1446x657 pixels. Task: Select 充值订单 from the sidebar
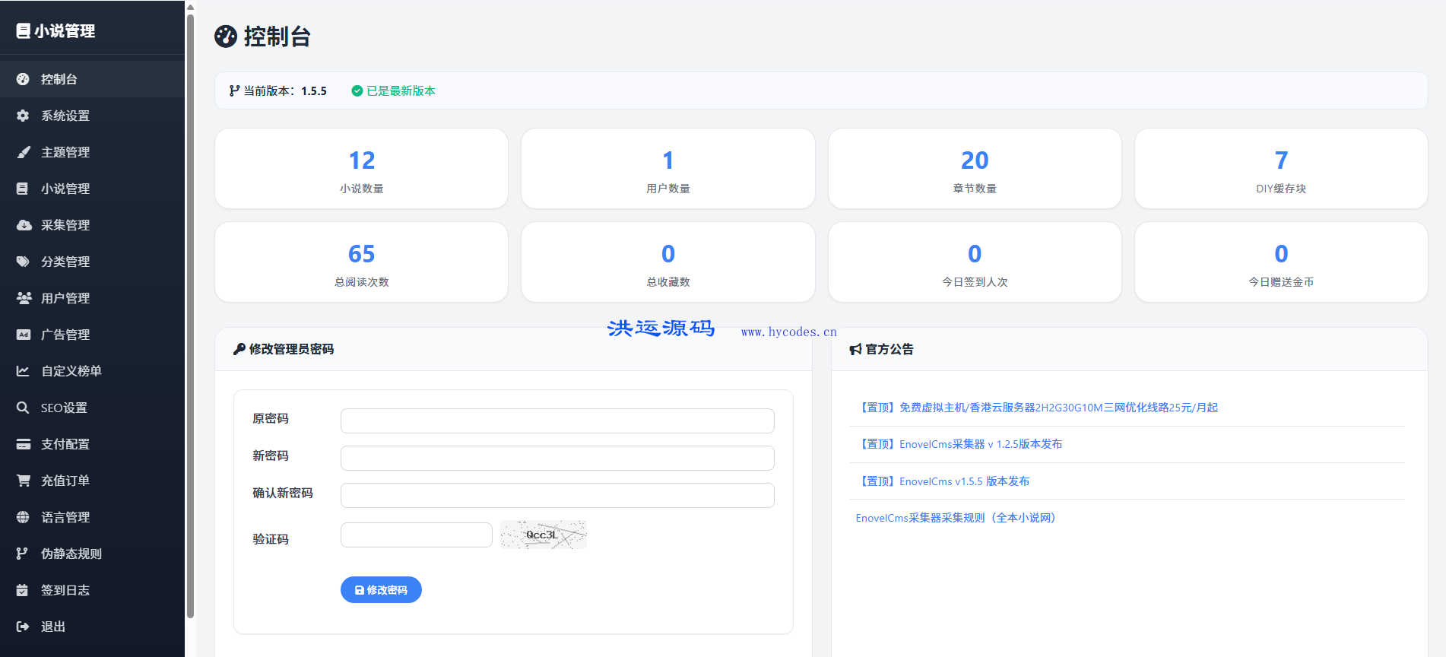tap(92, 481)
